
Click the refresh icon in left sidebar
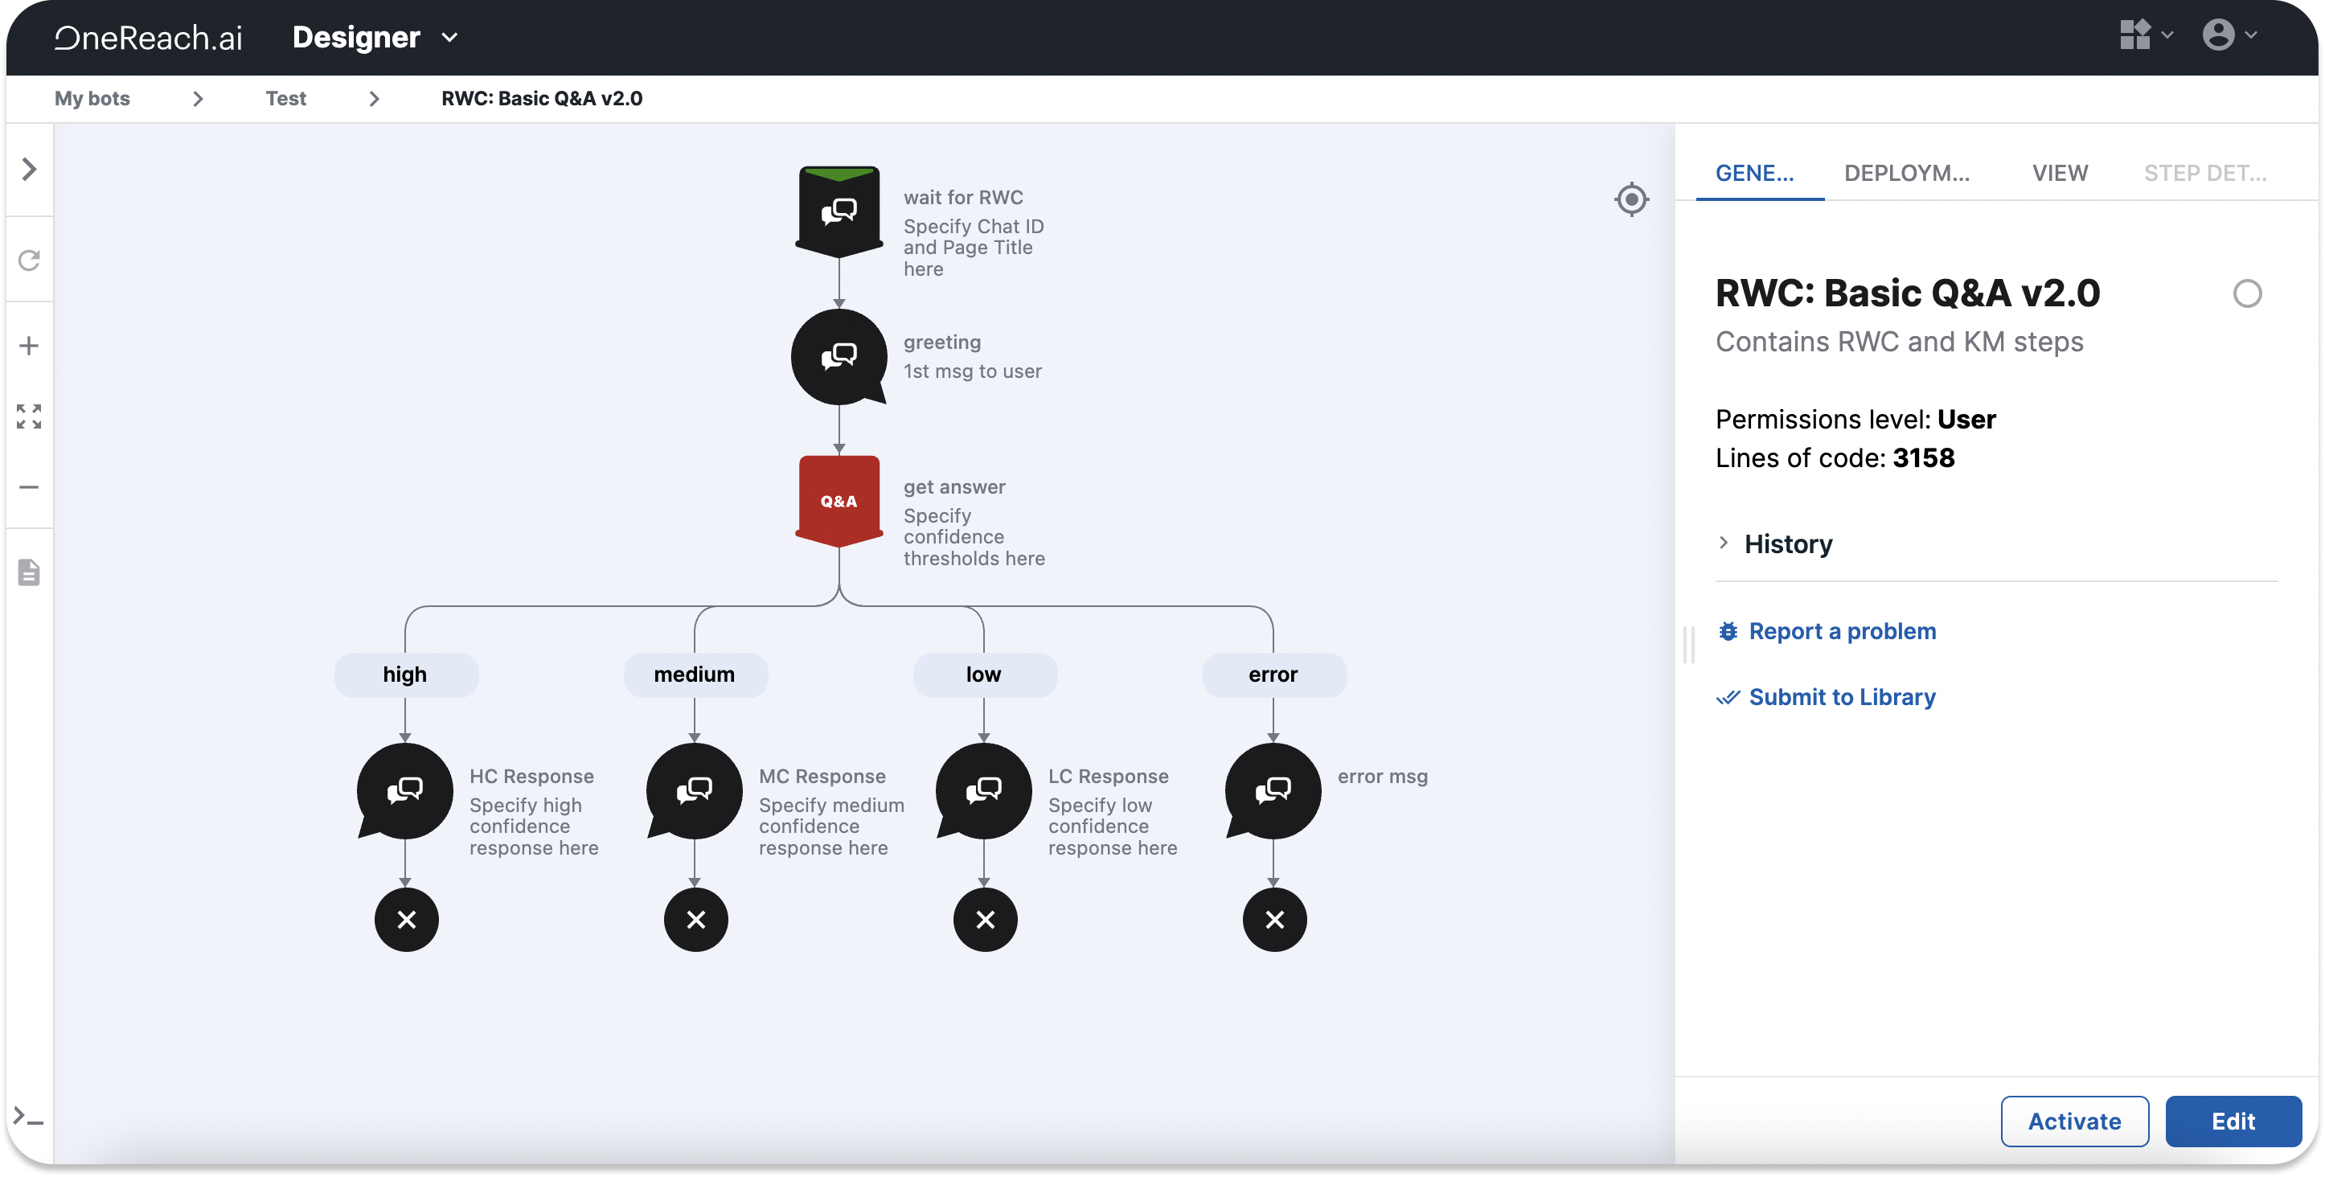pyautogui.click(x=29, y=260)
